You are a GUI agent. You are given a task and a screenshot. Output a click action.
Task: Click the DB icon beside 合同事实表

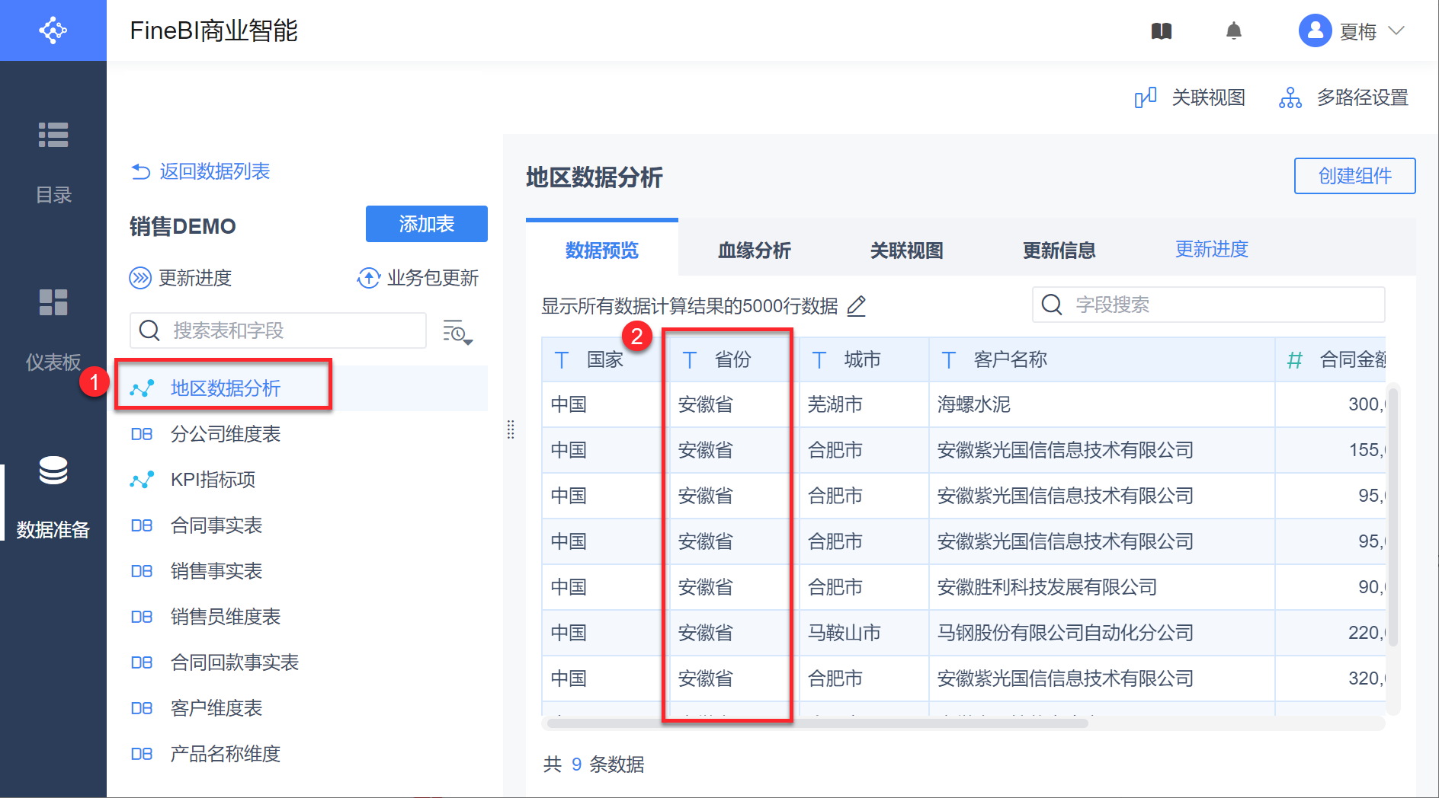point(142,525)
